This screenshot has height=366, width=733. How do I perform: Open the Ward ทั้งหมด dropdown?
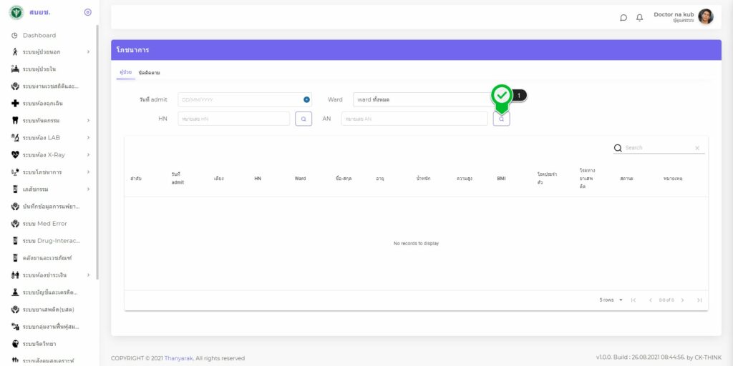pos(422,99)
